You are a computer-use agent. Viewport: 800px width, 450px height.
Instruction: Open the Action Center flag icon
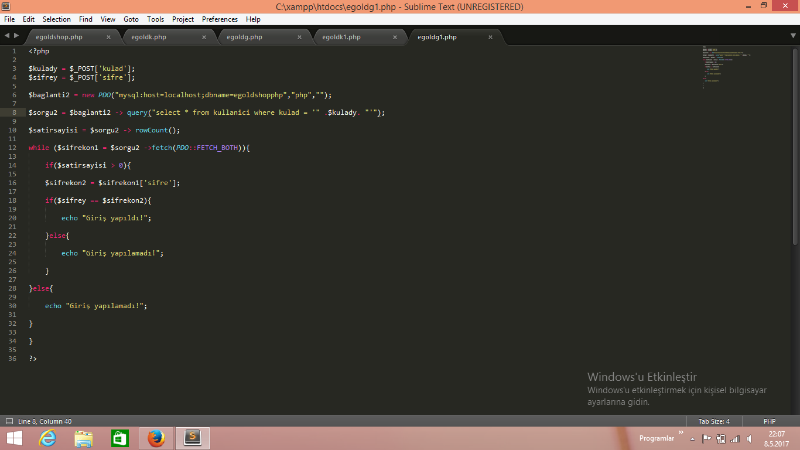(706, 438)
